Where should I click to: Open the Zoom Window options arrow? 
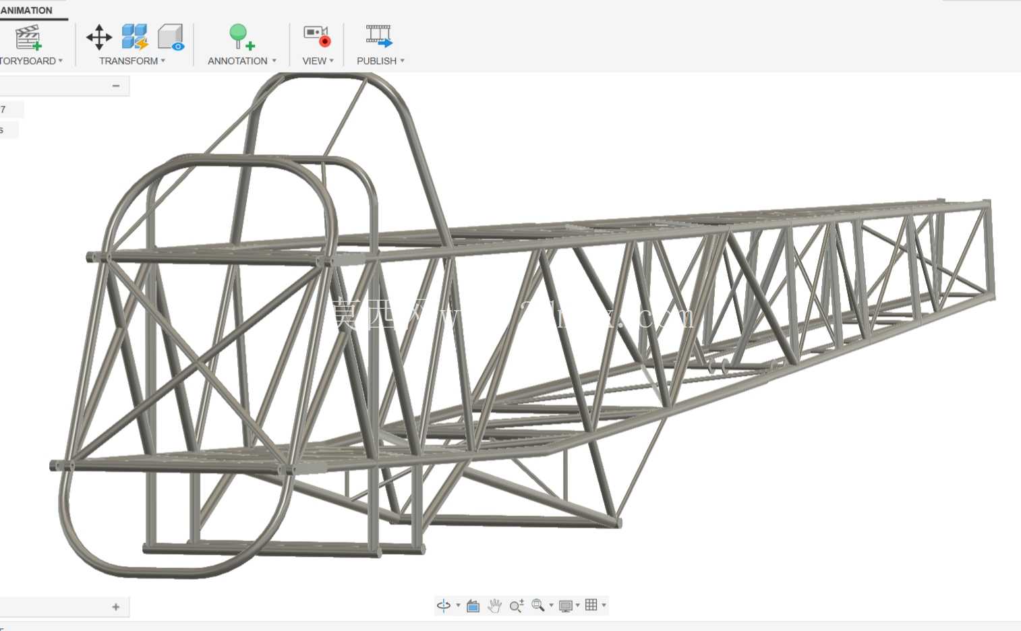552,605
